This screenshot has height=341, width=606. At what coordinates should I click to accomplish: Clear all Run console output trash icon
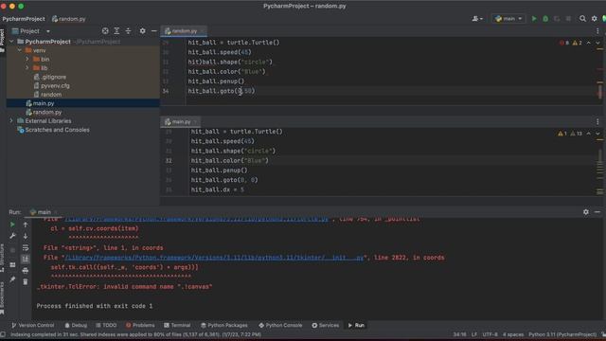point(26,282)
